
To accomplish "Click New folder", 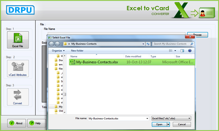I will click(77, 51).
